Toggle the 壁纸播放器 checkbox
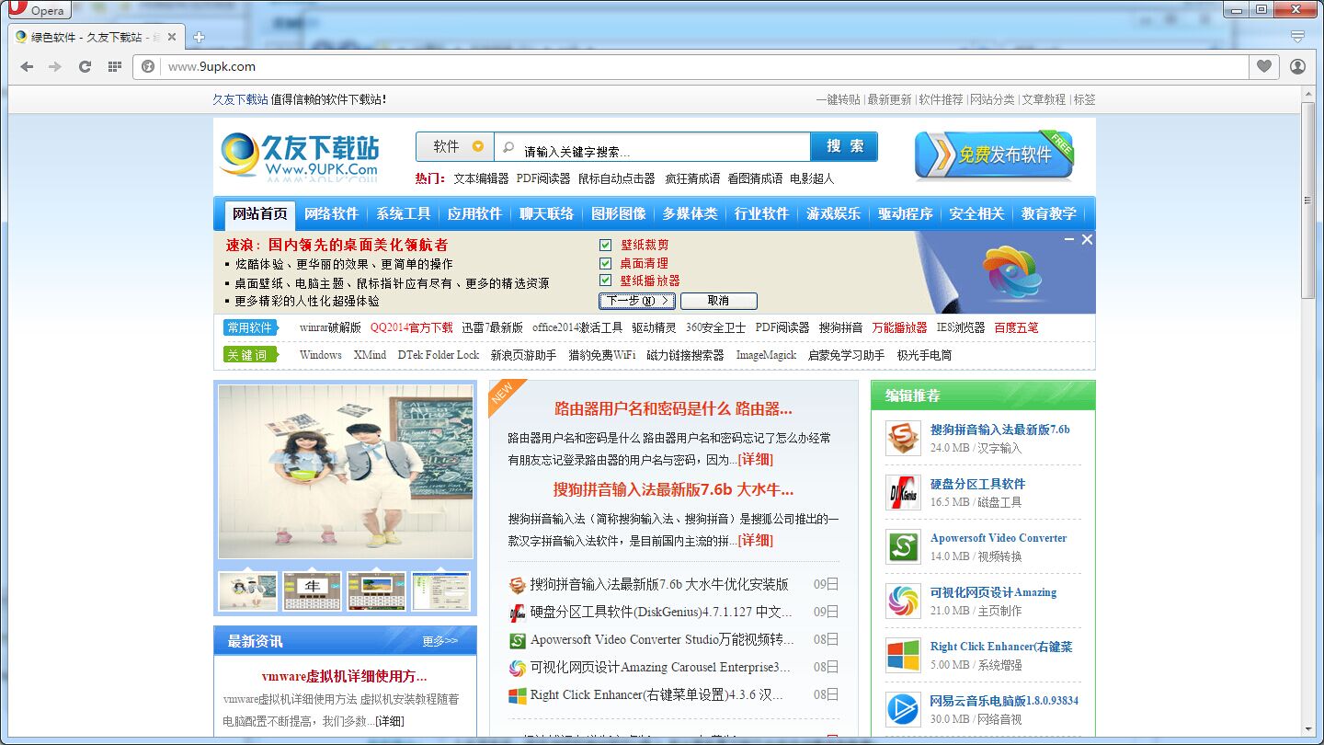1324x745 pixels. click(x=605, y=281)
